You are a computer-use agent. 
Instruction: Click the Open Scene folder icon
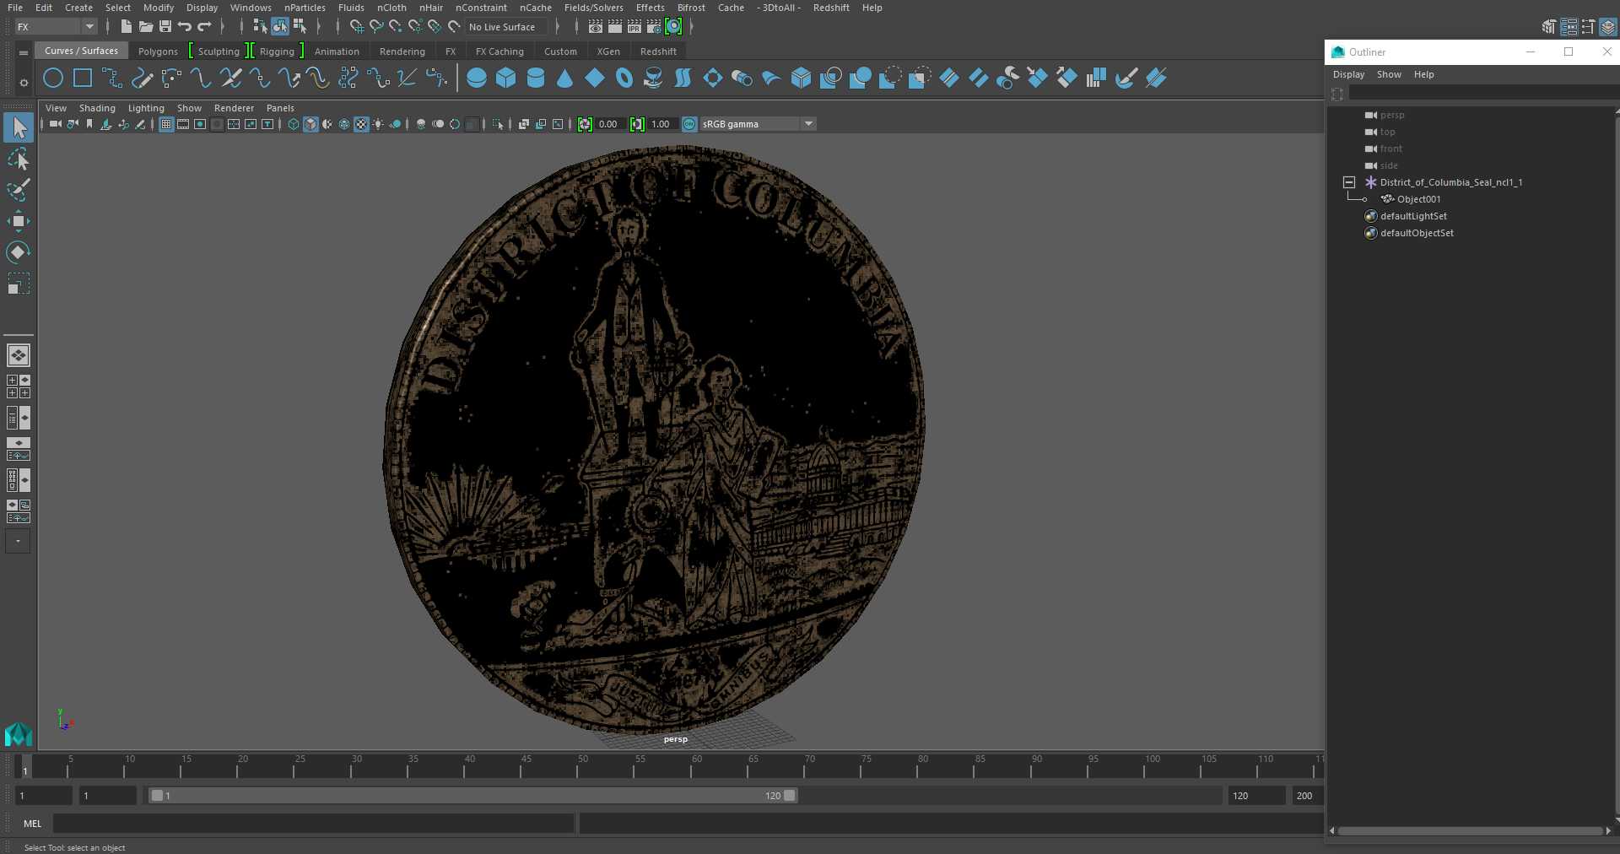pyautogui.click(x=146, y=27)
